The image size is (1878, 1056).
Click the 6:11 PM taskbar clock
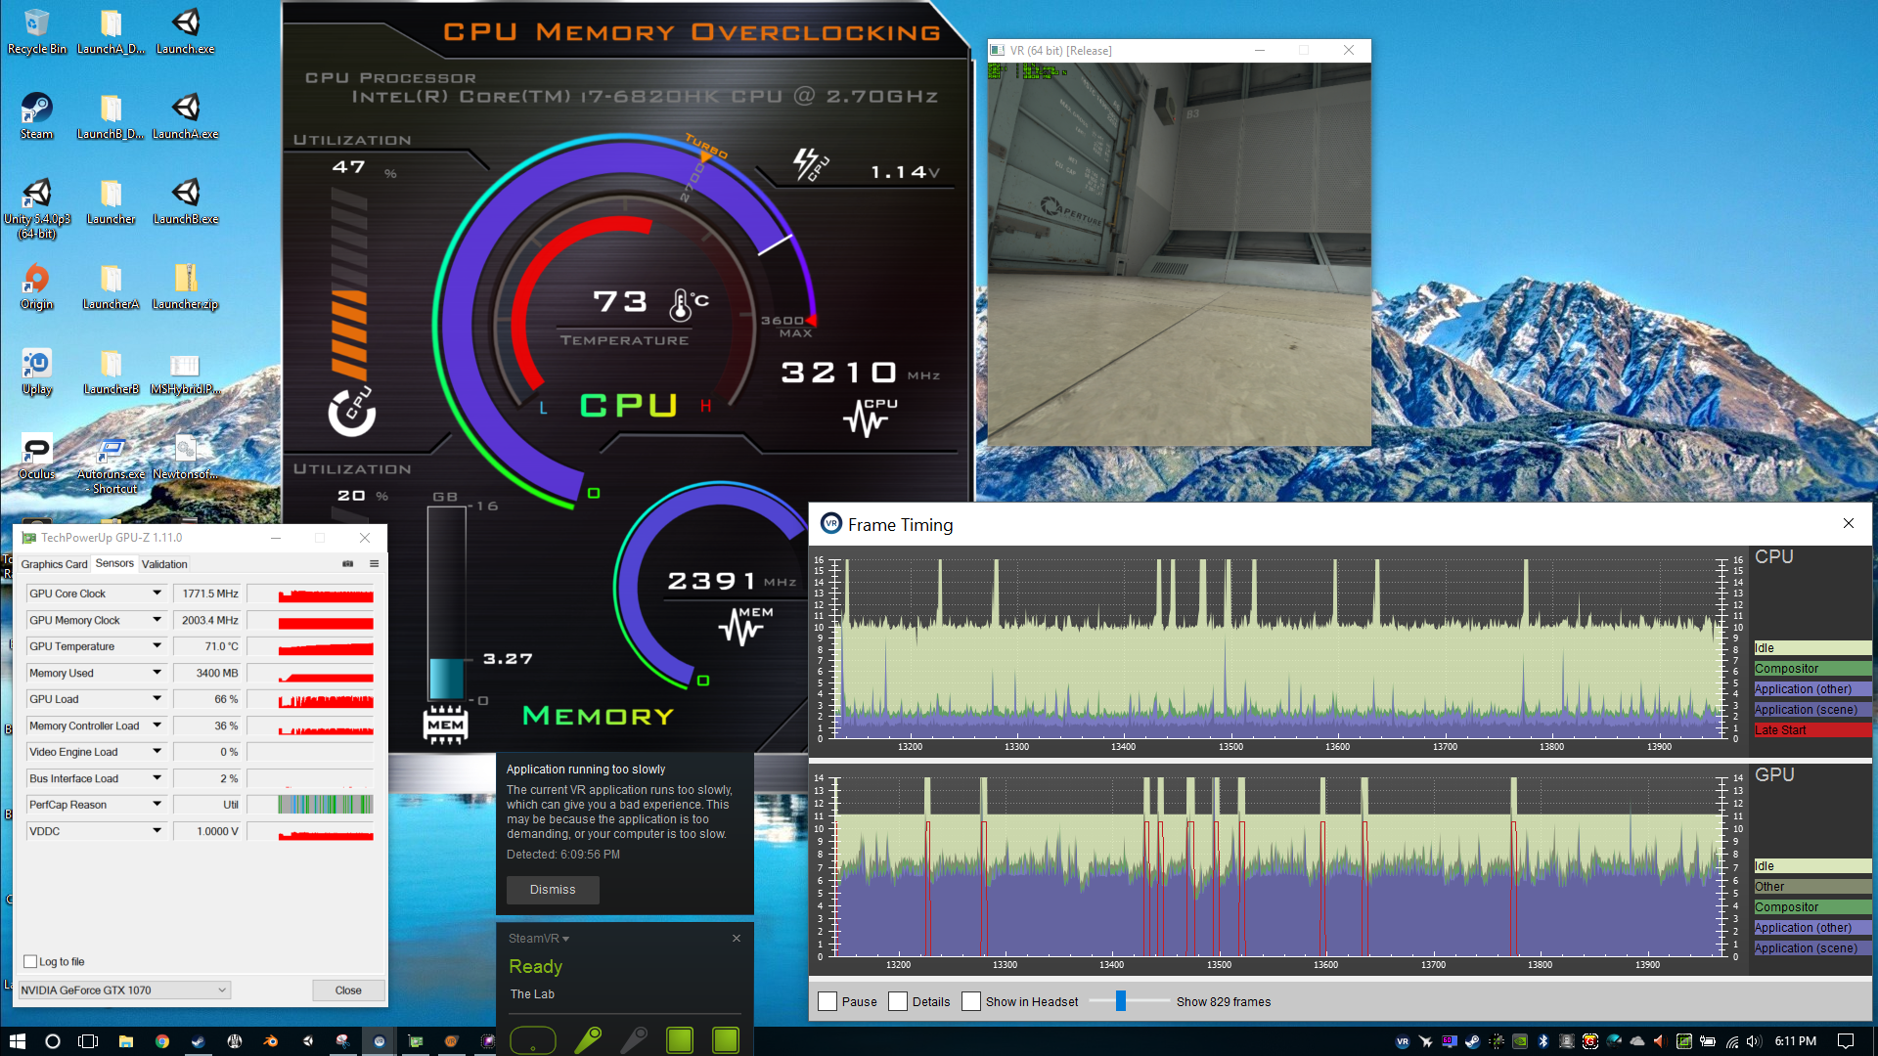click(1795, 1041)
